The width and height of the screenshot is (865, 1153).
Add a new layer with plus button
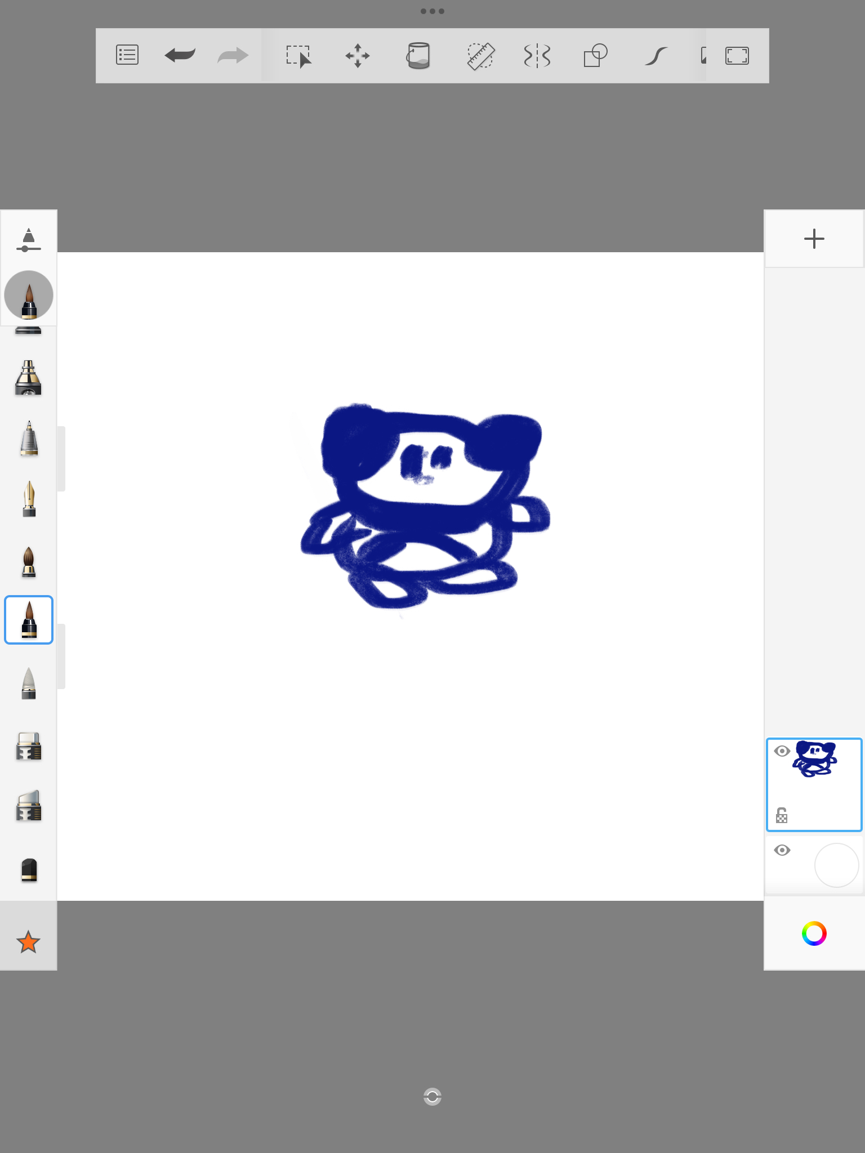tap(814, 239)
